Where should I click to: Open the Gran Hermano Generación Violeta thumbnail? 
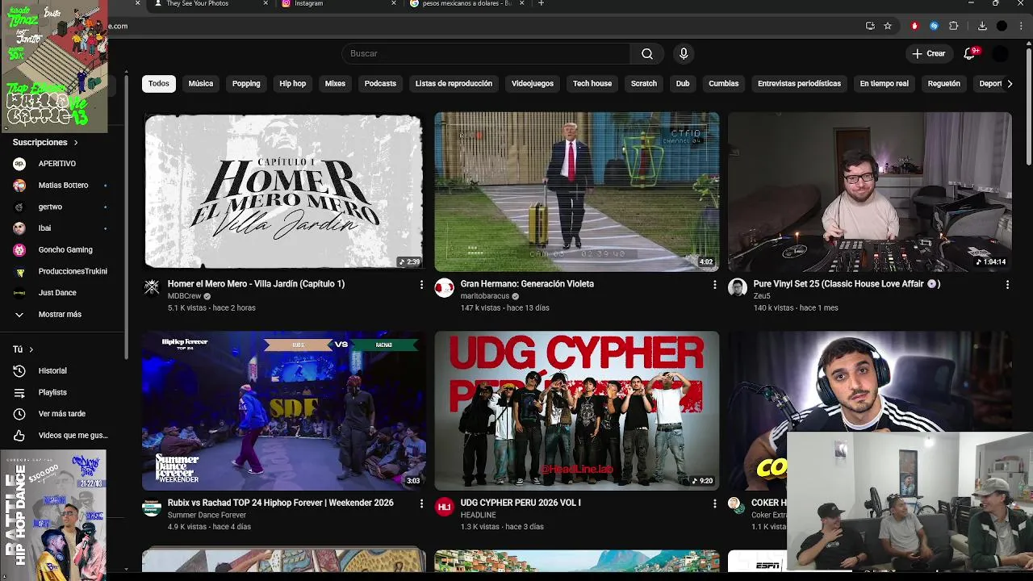(576, 191)
